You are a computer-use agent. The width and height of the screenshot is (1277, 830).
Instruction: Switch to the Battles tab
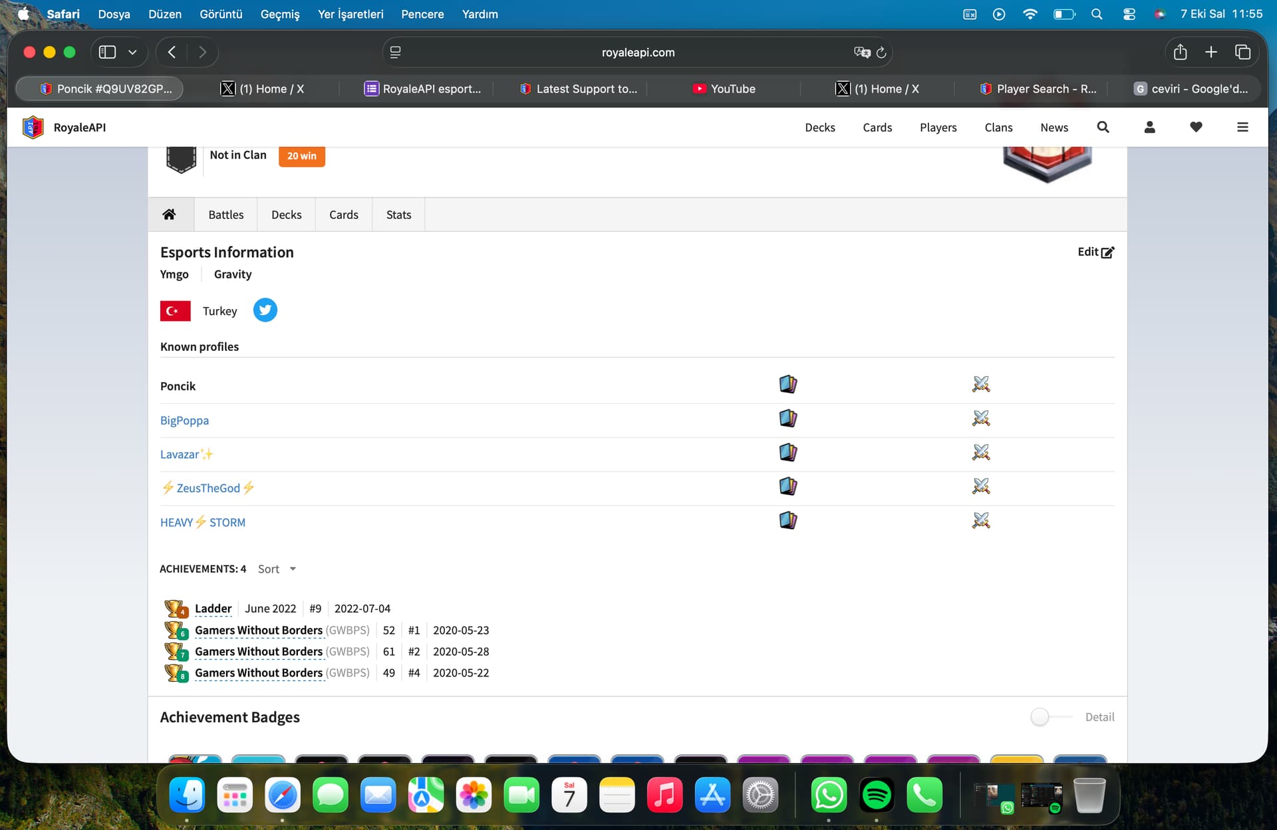[225, 215]
